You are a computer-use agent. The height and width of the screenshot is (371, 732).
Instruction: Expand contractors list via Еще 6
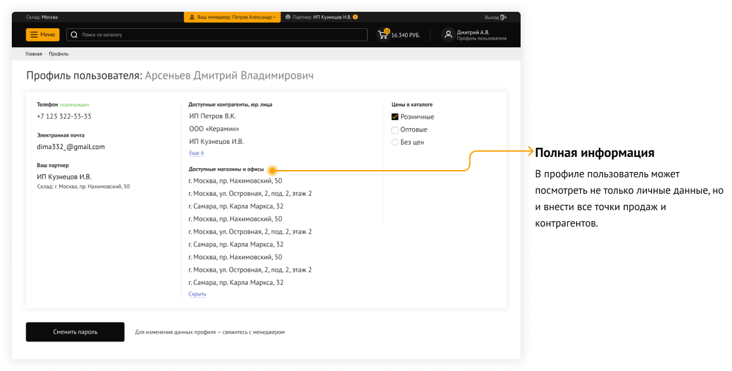click(x=196, y=153)
